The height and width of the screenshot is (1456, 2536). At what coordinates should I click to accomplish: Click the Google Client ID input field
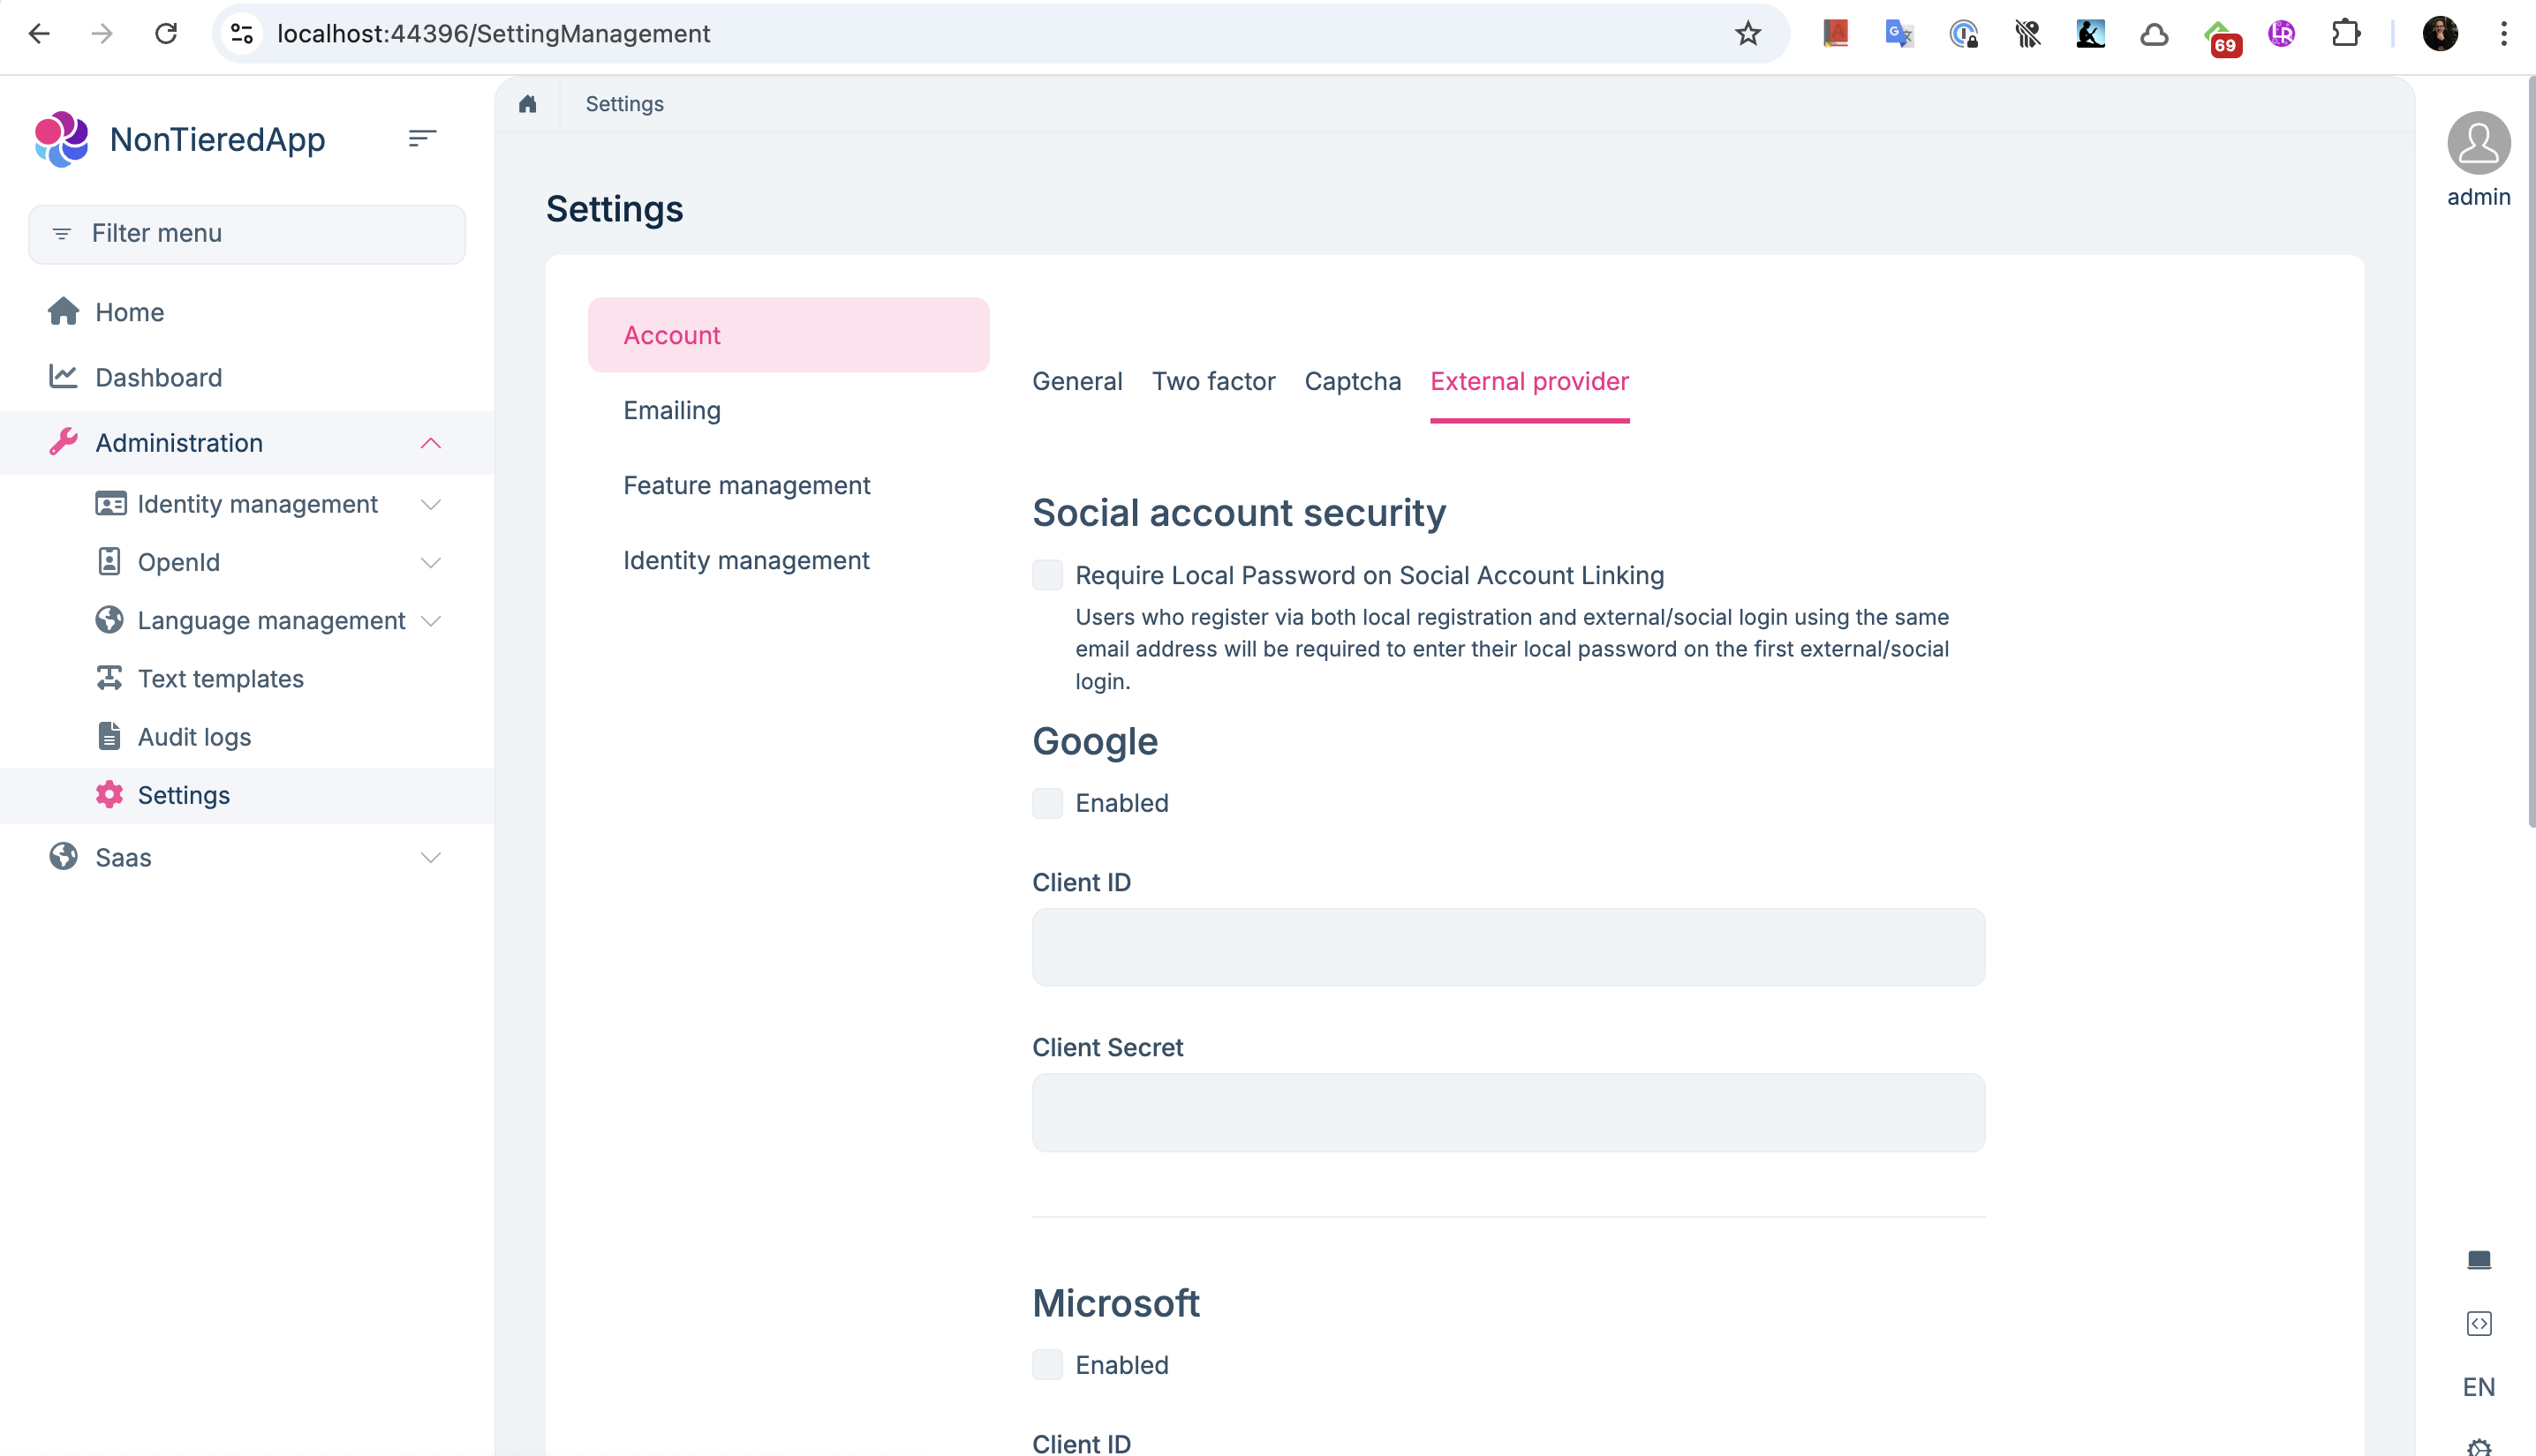click(x=1507, y=947)
